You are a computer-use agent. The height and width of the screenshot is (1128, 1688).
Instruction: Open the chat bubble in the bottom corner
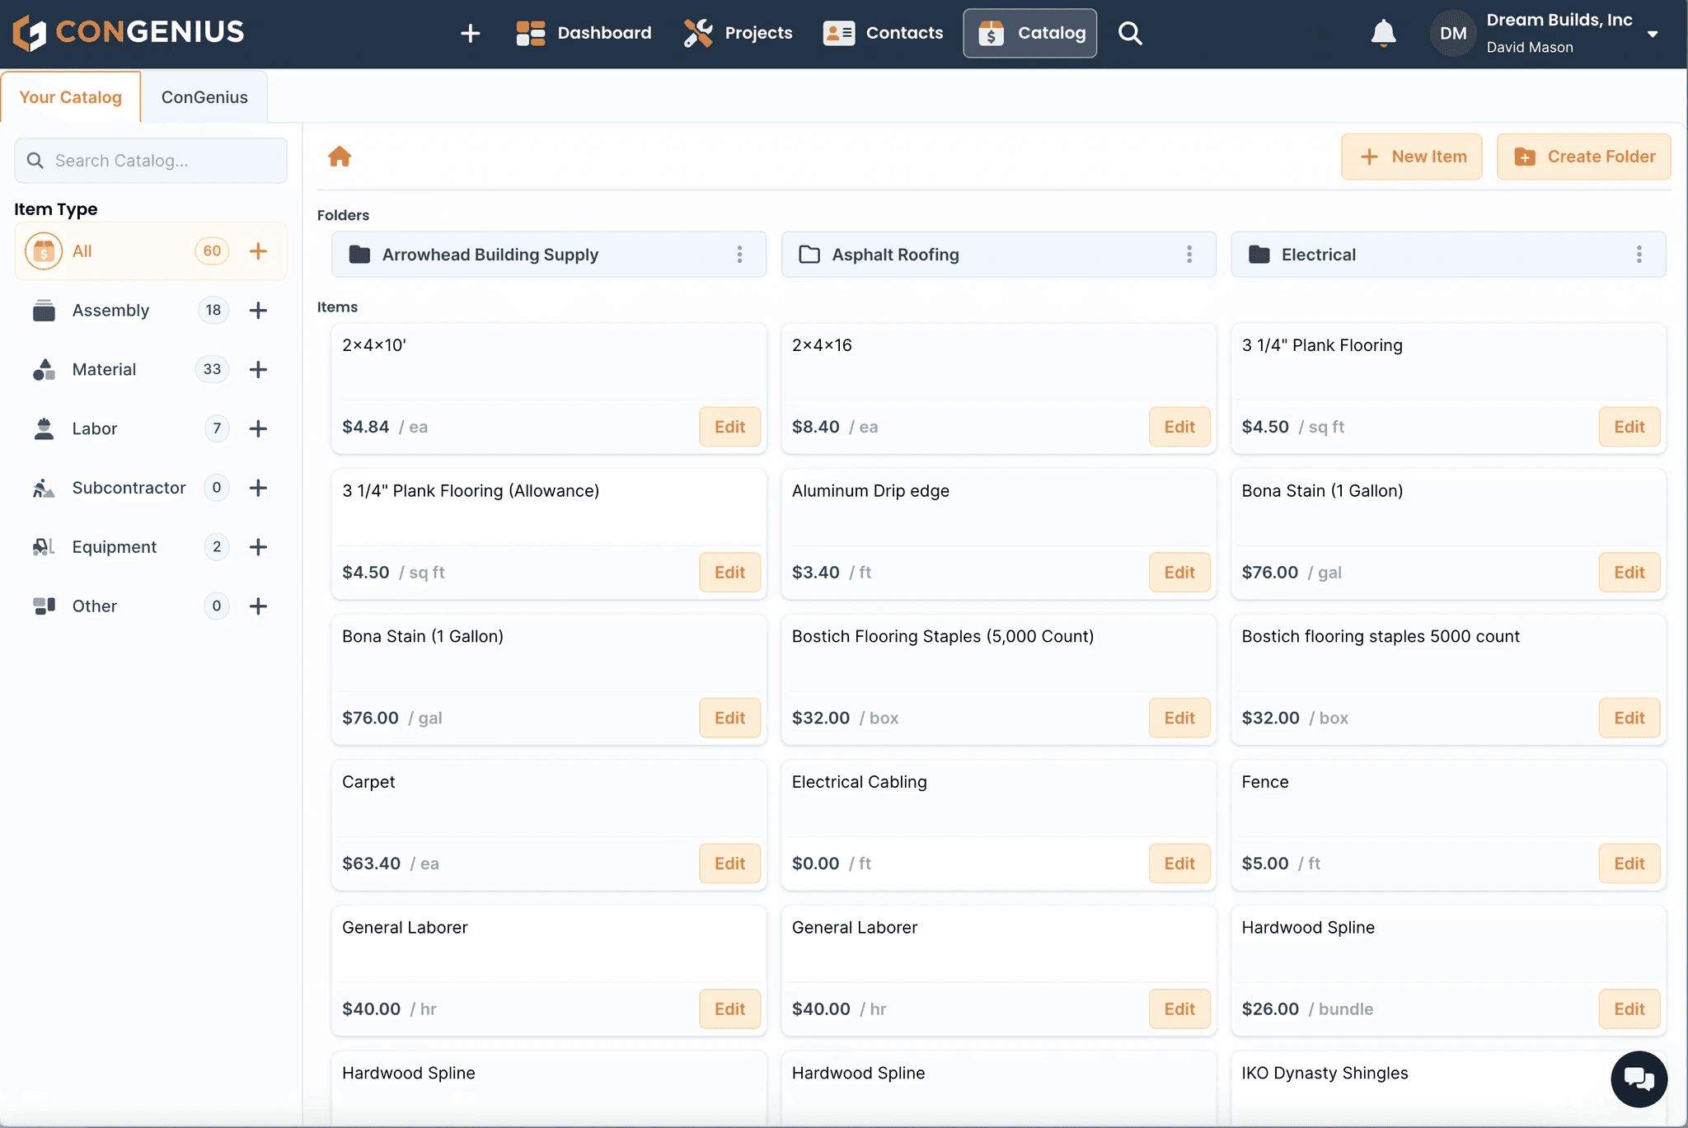(1638, 1079)
